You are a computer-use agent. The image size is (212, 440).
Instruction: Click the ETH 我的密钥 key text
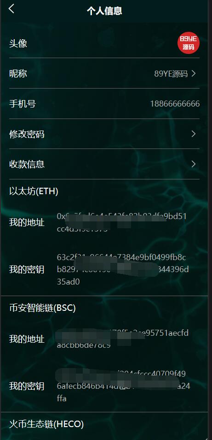(x=123, y=269)
